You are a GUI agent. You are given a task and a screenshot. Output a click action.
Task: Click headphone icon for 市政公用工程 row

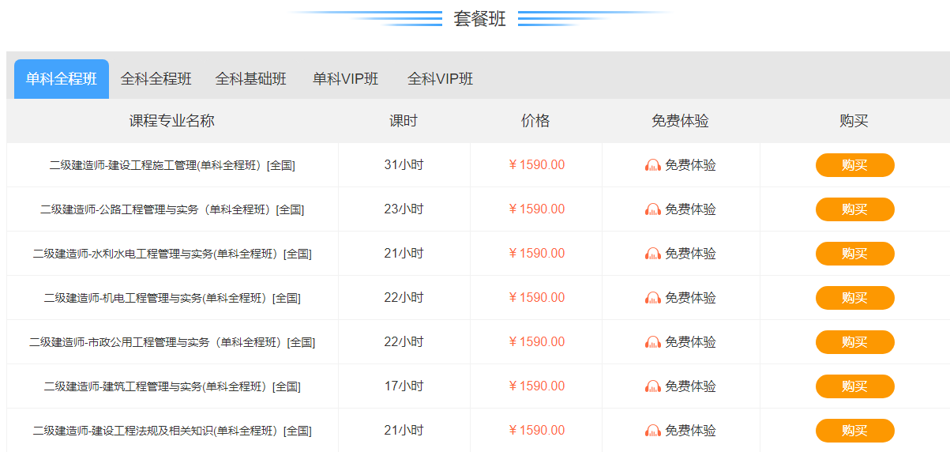point(653,342)
